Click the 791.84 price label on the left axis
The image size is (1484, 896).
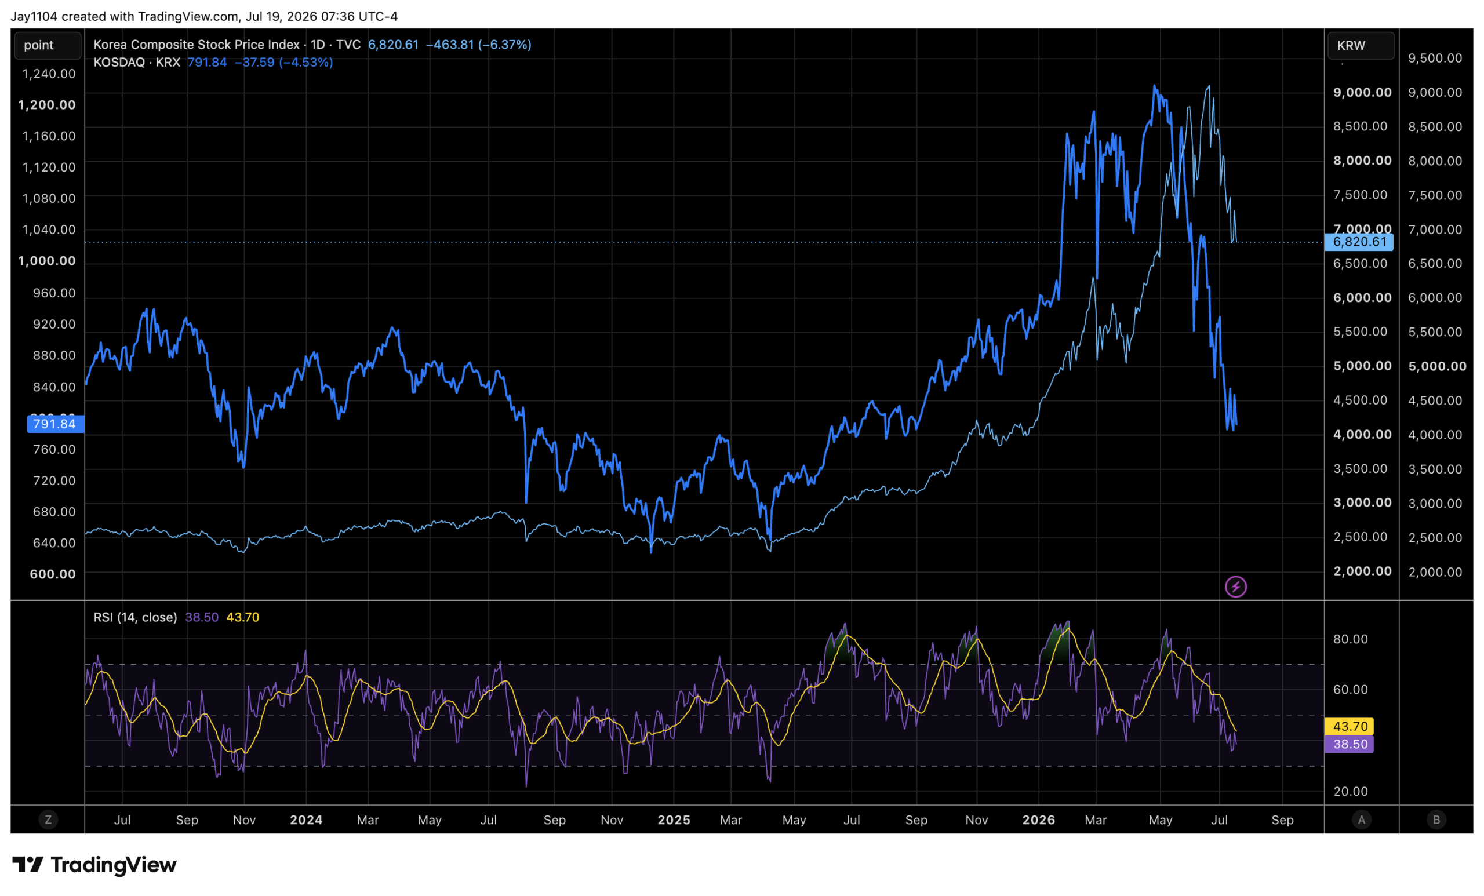[56, 424]
